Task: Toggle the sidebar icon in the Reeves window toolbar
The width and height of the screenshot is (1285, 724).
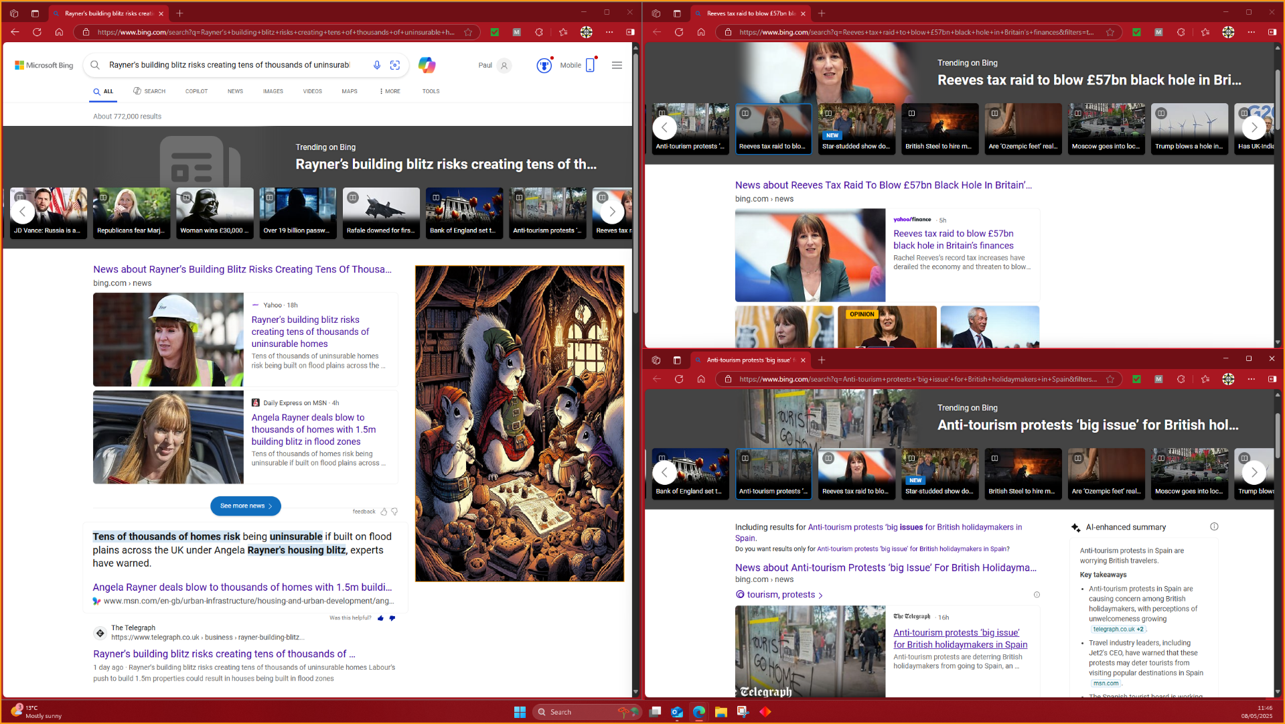Action: click(x=1272, y=32)
